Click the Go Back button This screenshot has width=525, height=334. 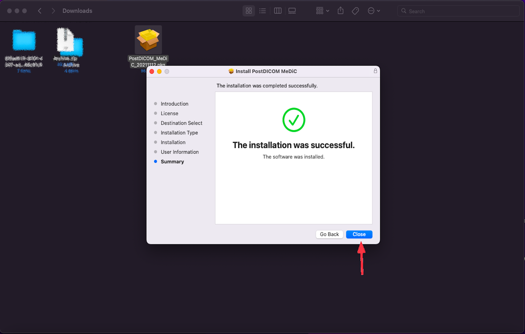click(329, 234)
